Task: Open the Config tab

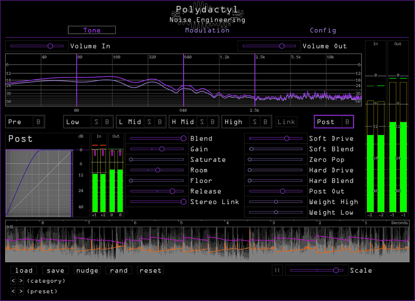Action: (x=323, y=30)
